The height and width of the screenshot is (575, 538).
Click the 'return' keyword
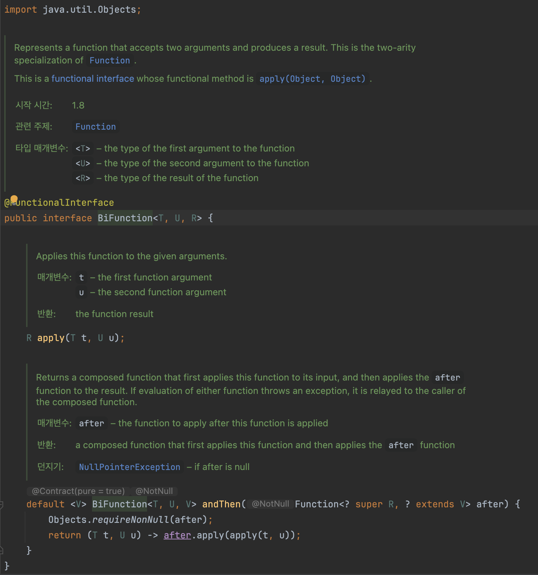pos(65,535)
